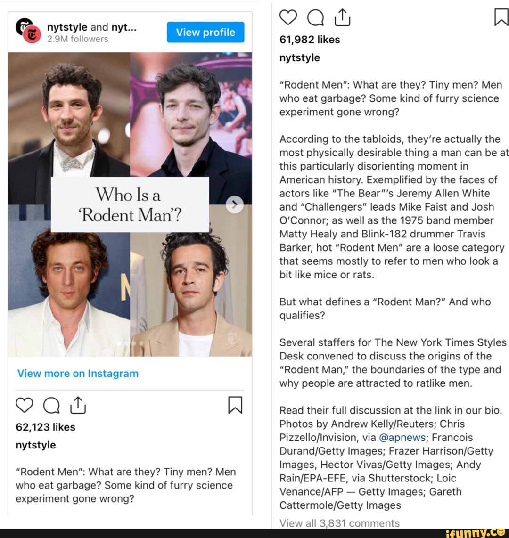
Task: Tap the share icon in right panel
Action: click(342, 17)
